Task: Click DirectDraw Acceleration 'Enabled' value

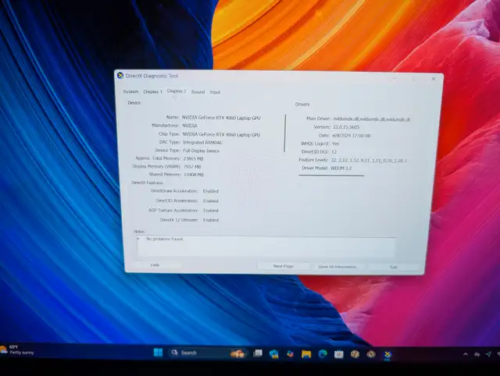Action: 211,191
